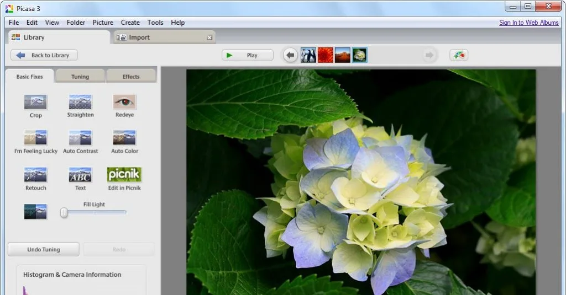Image resolution: width=566 pixels, height=295 pixels.
Task: Open the Straighten tool
Action: tap(80, 103)
